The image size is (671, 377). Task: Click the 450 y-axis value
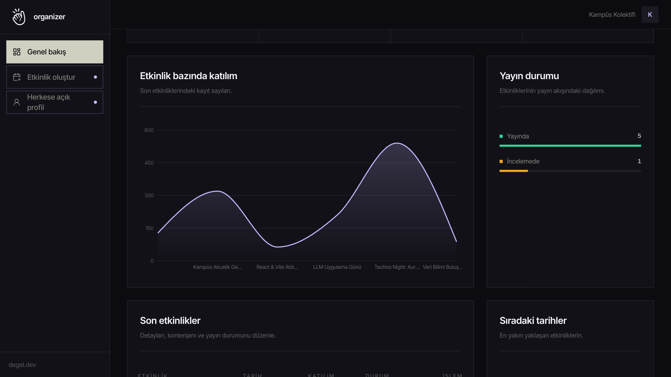tap(149, 163)
